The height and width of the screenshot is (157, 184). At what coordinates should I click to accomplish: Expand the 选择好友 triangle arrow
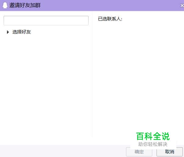(8, 32)
